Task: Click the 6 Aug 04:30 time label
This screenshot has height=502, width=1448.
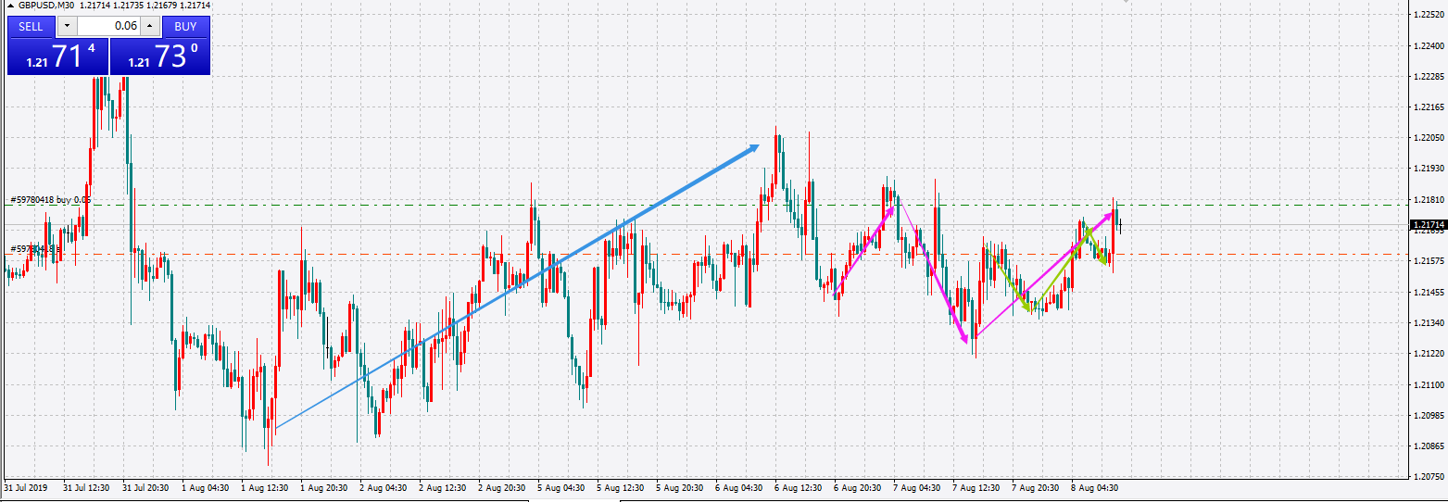Action: [x=739, y=487]
